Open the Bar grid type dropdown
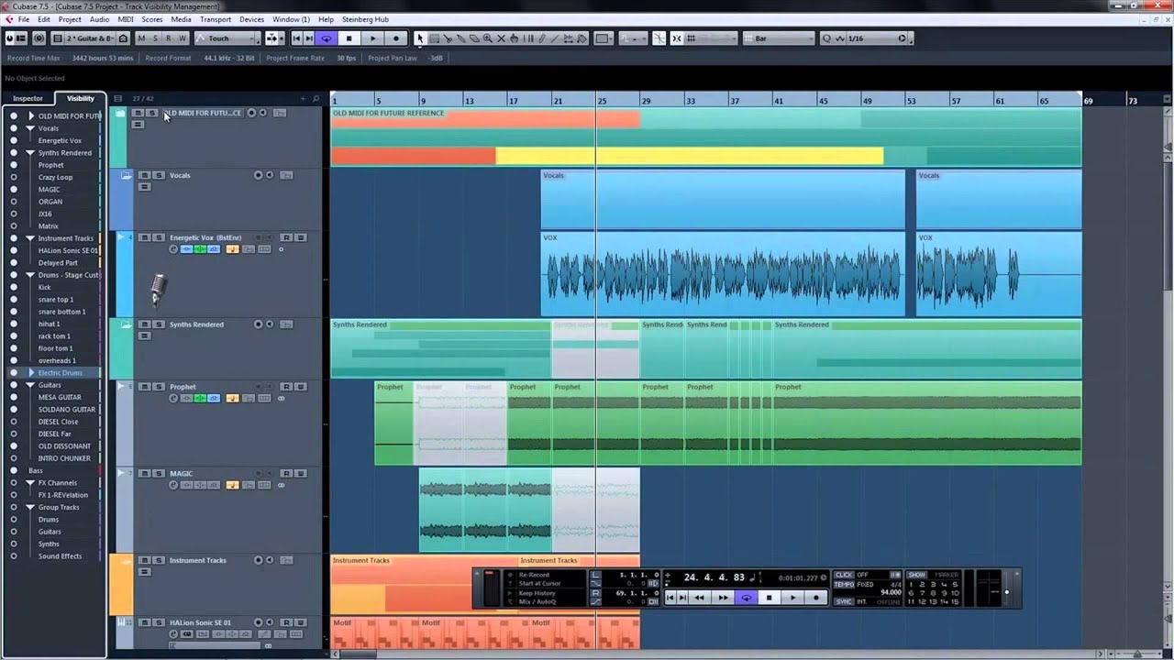This screenshot has height=660, width=1174. pos(778,38)
